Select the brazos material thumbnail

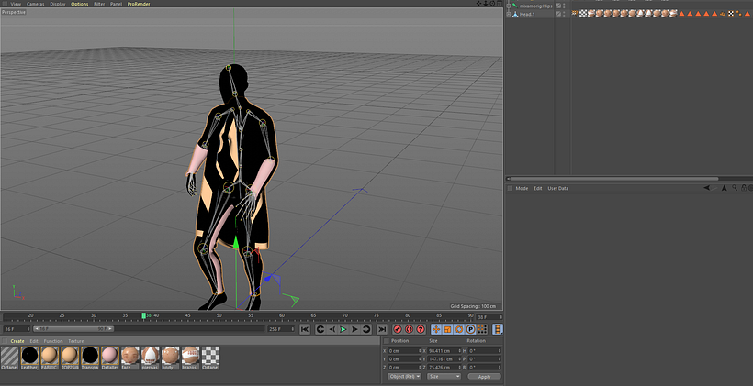(x=191, y=358)
